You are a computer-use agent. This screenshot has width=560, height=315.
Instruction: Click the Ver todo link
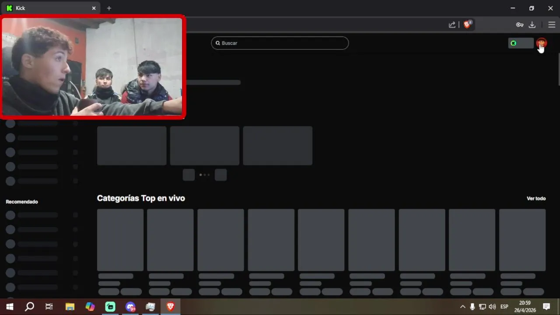click(536, 198)
